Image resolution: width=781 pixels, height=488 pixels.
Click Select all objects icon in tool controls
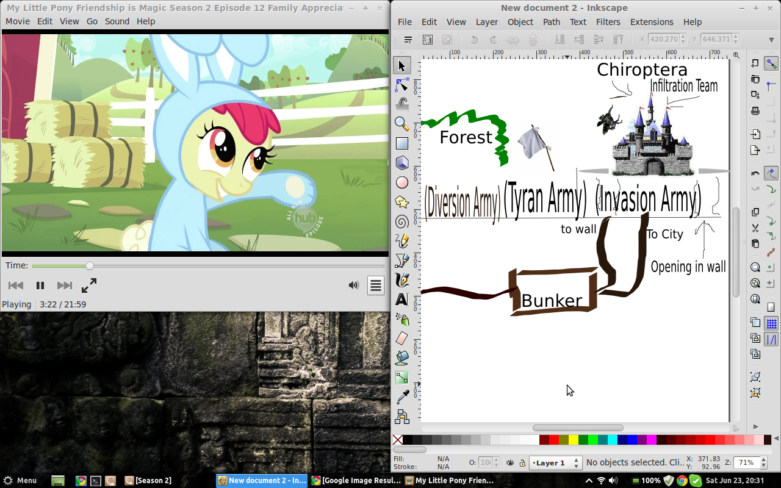pos(408,40)
